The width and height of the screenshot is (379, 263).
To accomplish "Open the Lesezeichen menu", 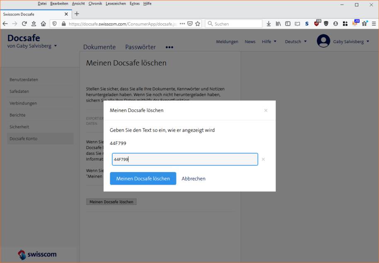I will click(x=116, y=3).
